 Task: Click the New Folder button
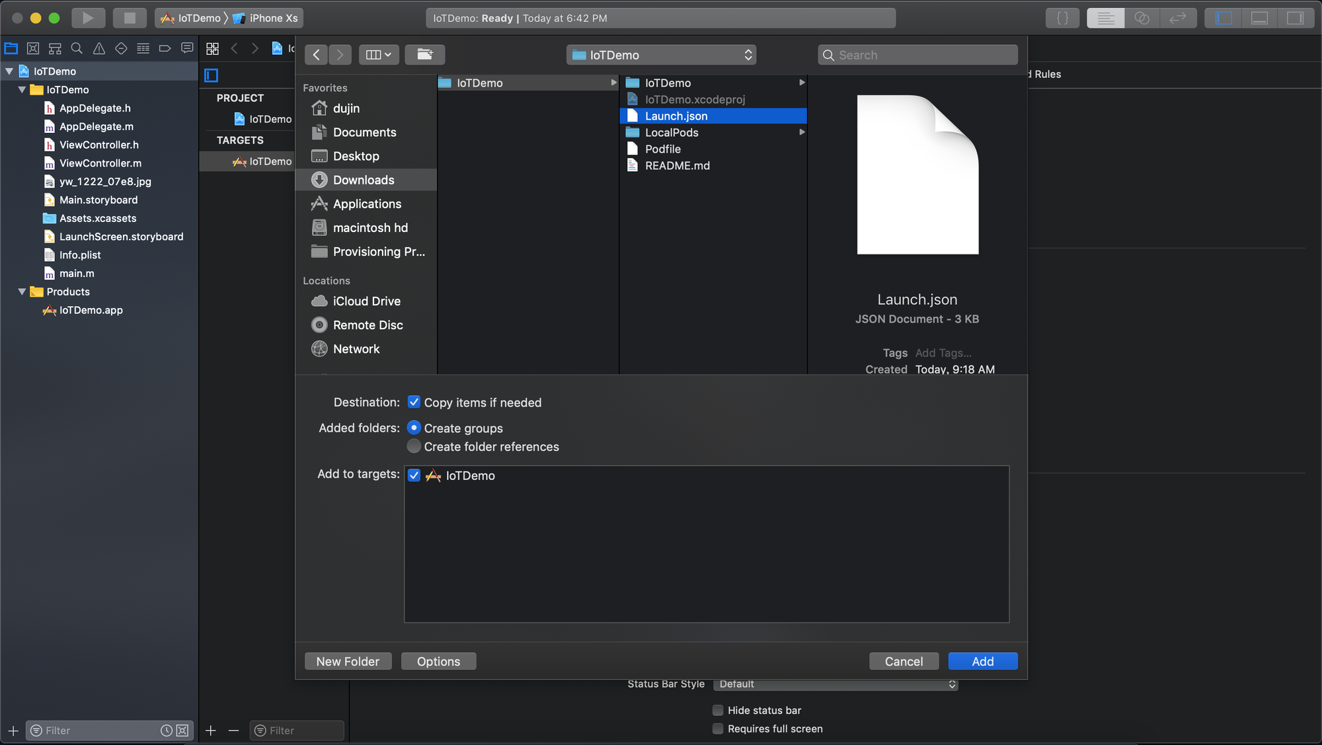click(348, 661)
